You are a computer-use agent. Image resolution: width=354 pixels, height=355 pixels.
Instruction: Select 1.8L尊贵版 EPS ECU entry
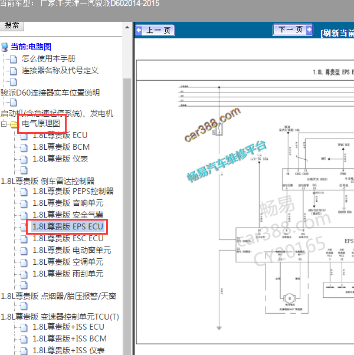(68, 226)
